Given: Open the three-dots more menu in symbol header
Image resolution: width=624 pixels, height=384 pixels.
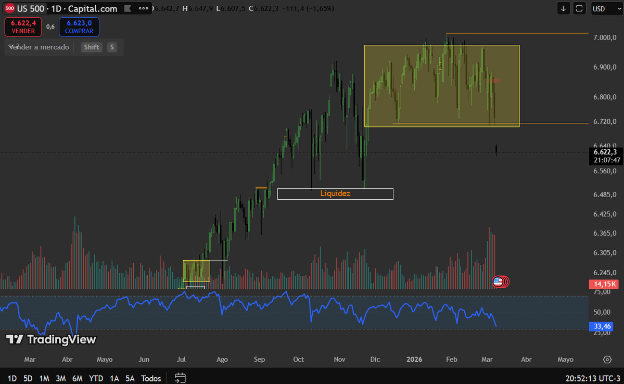Looking at the screenshot, I should pos(143,8).
